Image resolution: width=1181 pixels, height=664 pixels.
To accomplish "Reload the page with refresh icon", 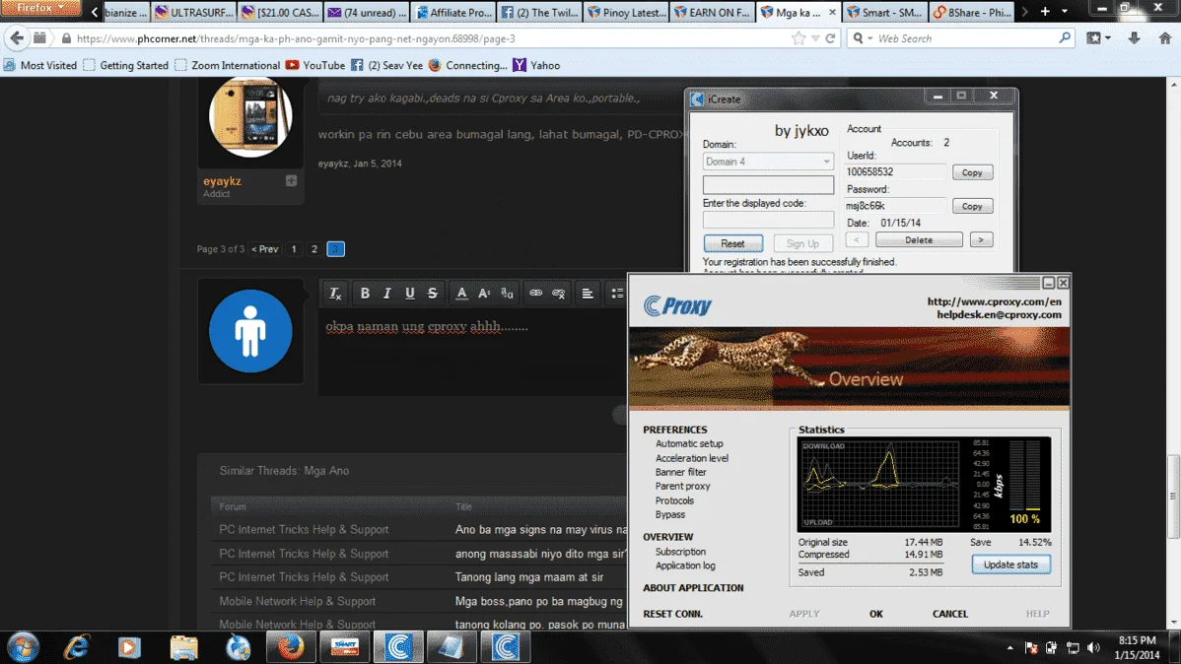I will (830, 38).
